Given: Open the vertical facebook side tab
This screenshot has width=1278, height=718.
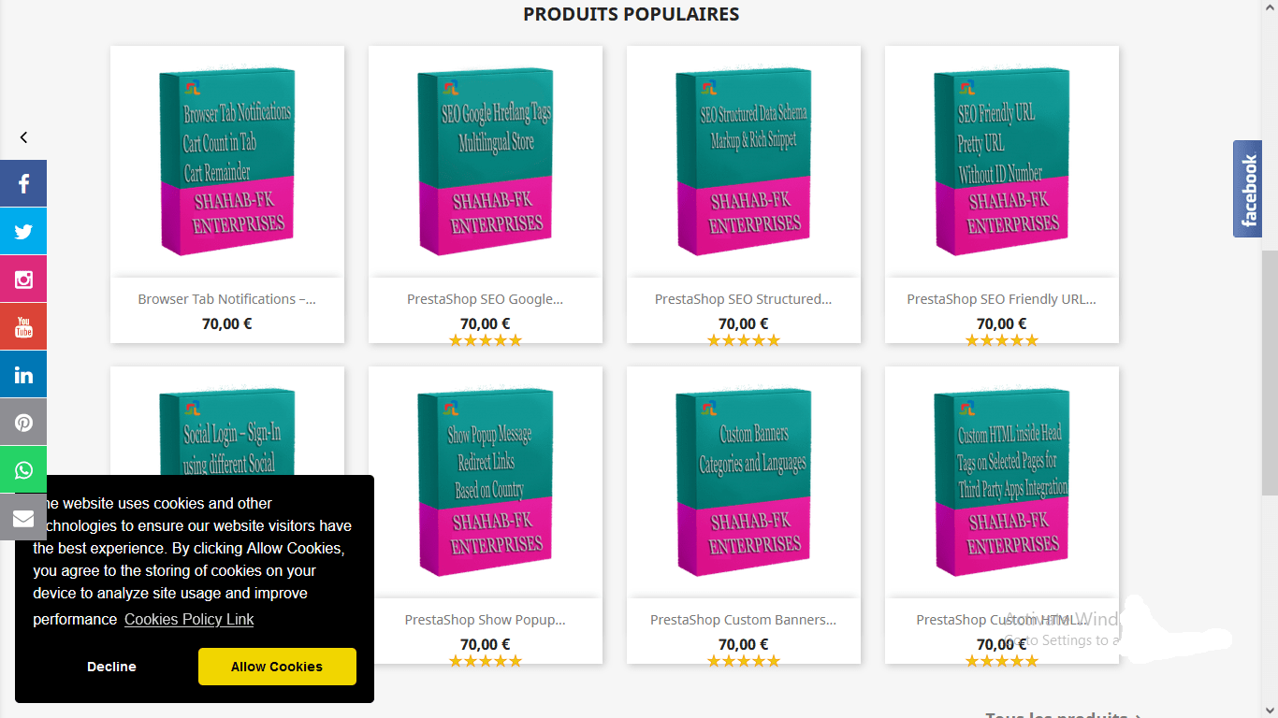Looking at the screenshot, I should tap(1247, 190).
